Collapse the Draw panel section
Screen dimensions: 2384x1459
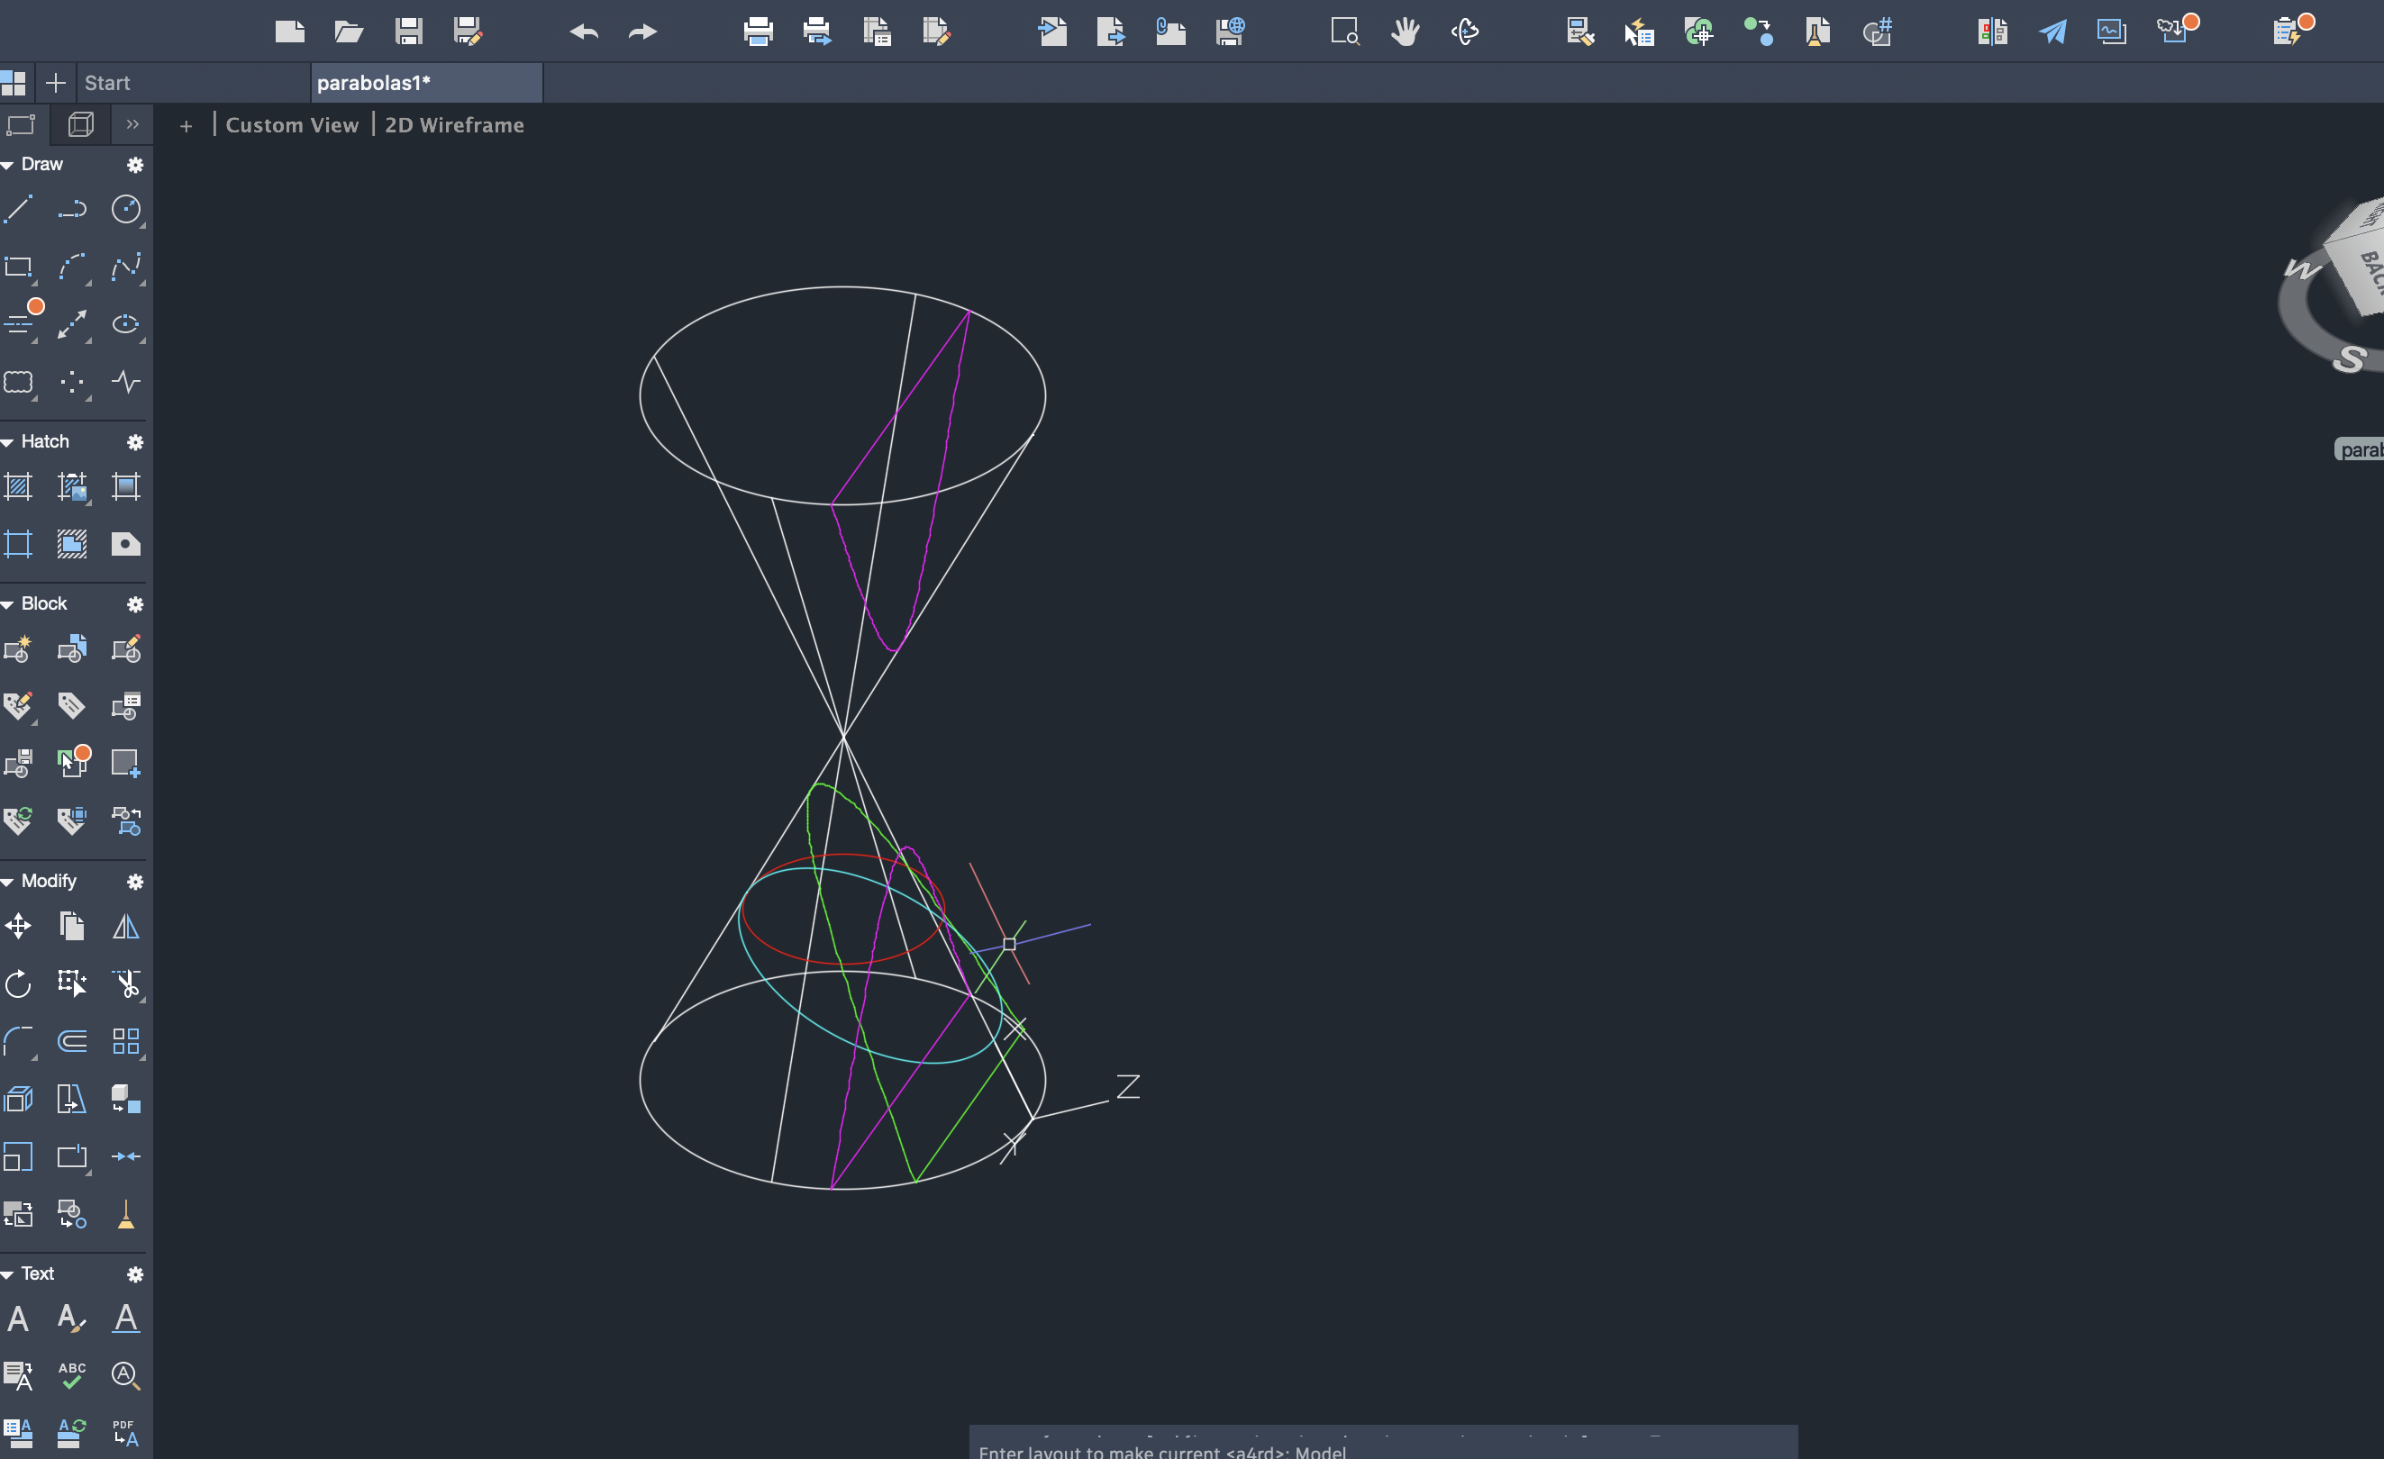click(8, 166)
